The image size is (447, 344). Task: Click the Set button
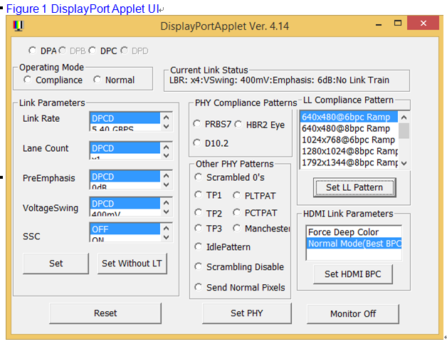pyautogui.click(x=56, y=264)
